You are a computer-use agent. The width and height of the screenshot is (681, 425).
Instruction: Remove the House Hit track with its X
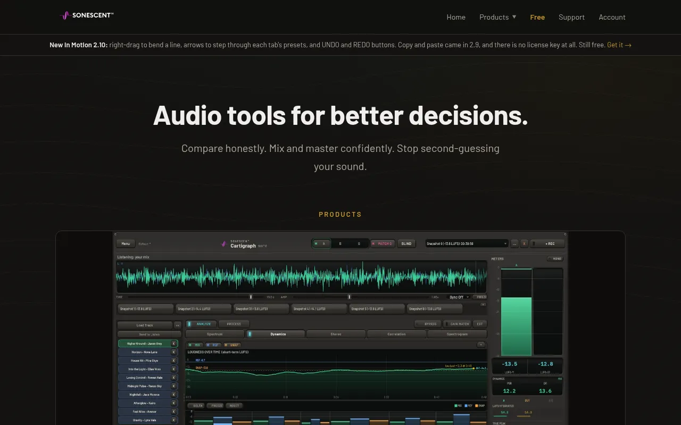(174, 361)
